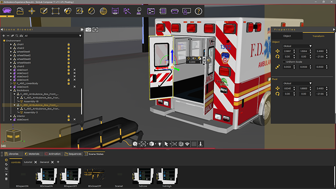Click the Scene Browser vertical scrollbar
This screenshot has height=189, width=336.
click(81, 101)
